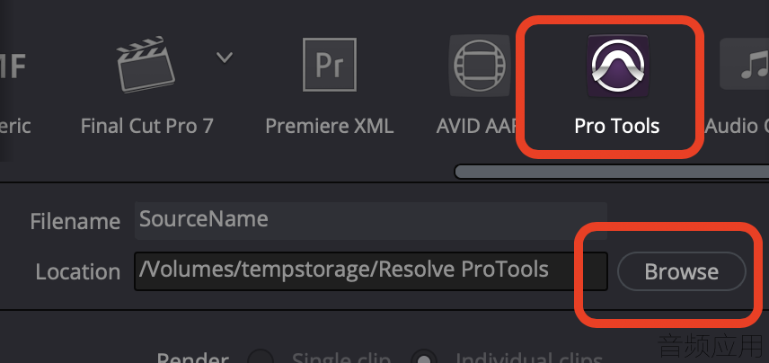Select the AVID AAF preset label
This screenshot has width=769, height=363.
pos(476,126)
